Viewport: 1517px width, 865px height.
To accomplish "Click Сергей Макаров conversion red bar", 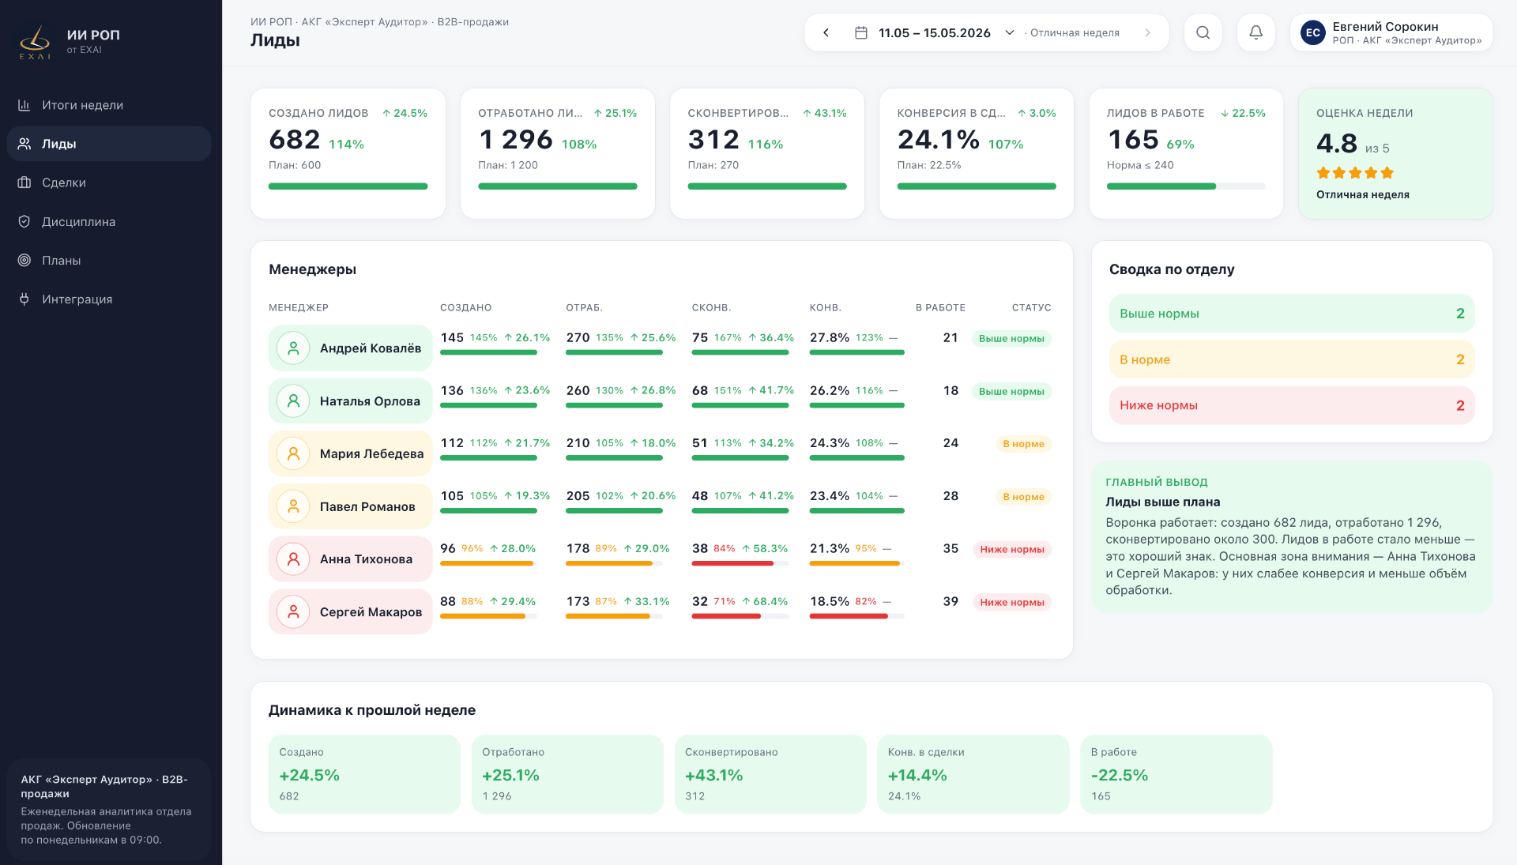I will tap(849, 616).
